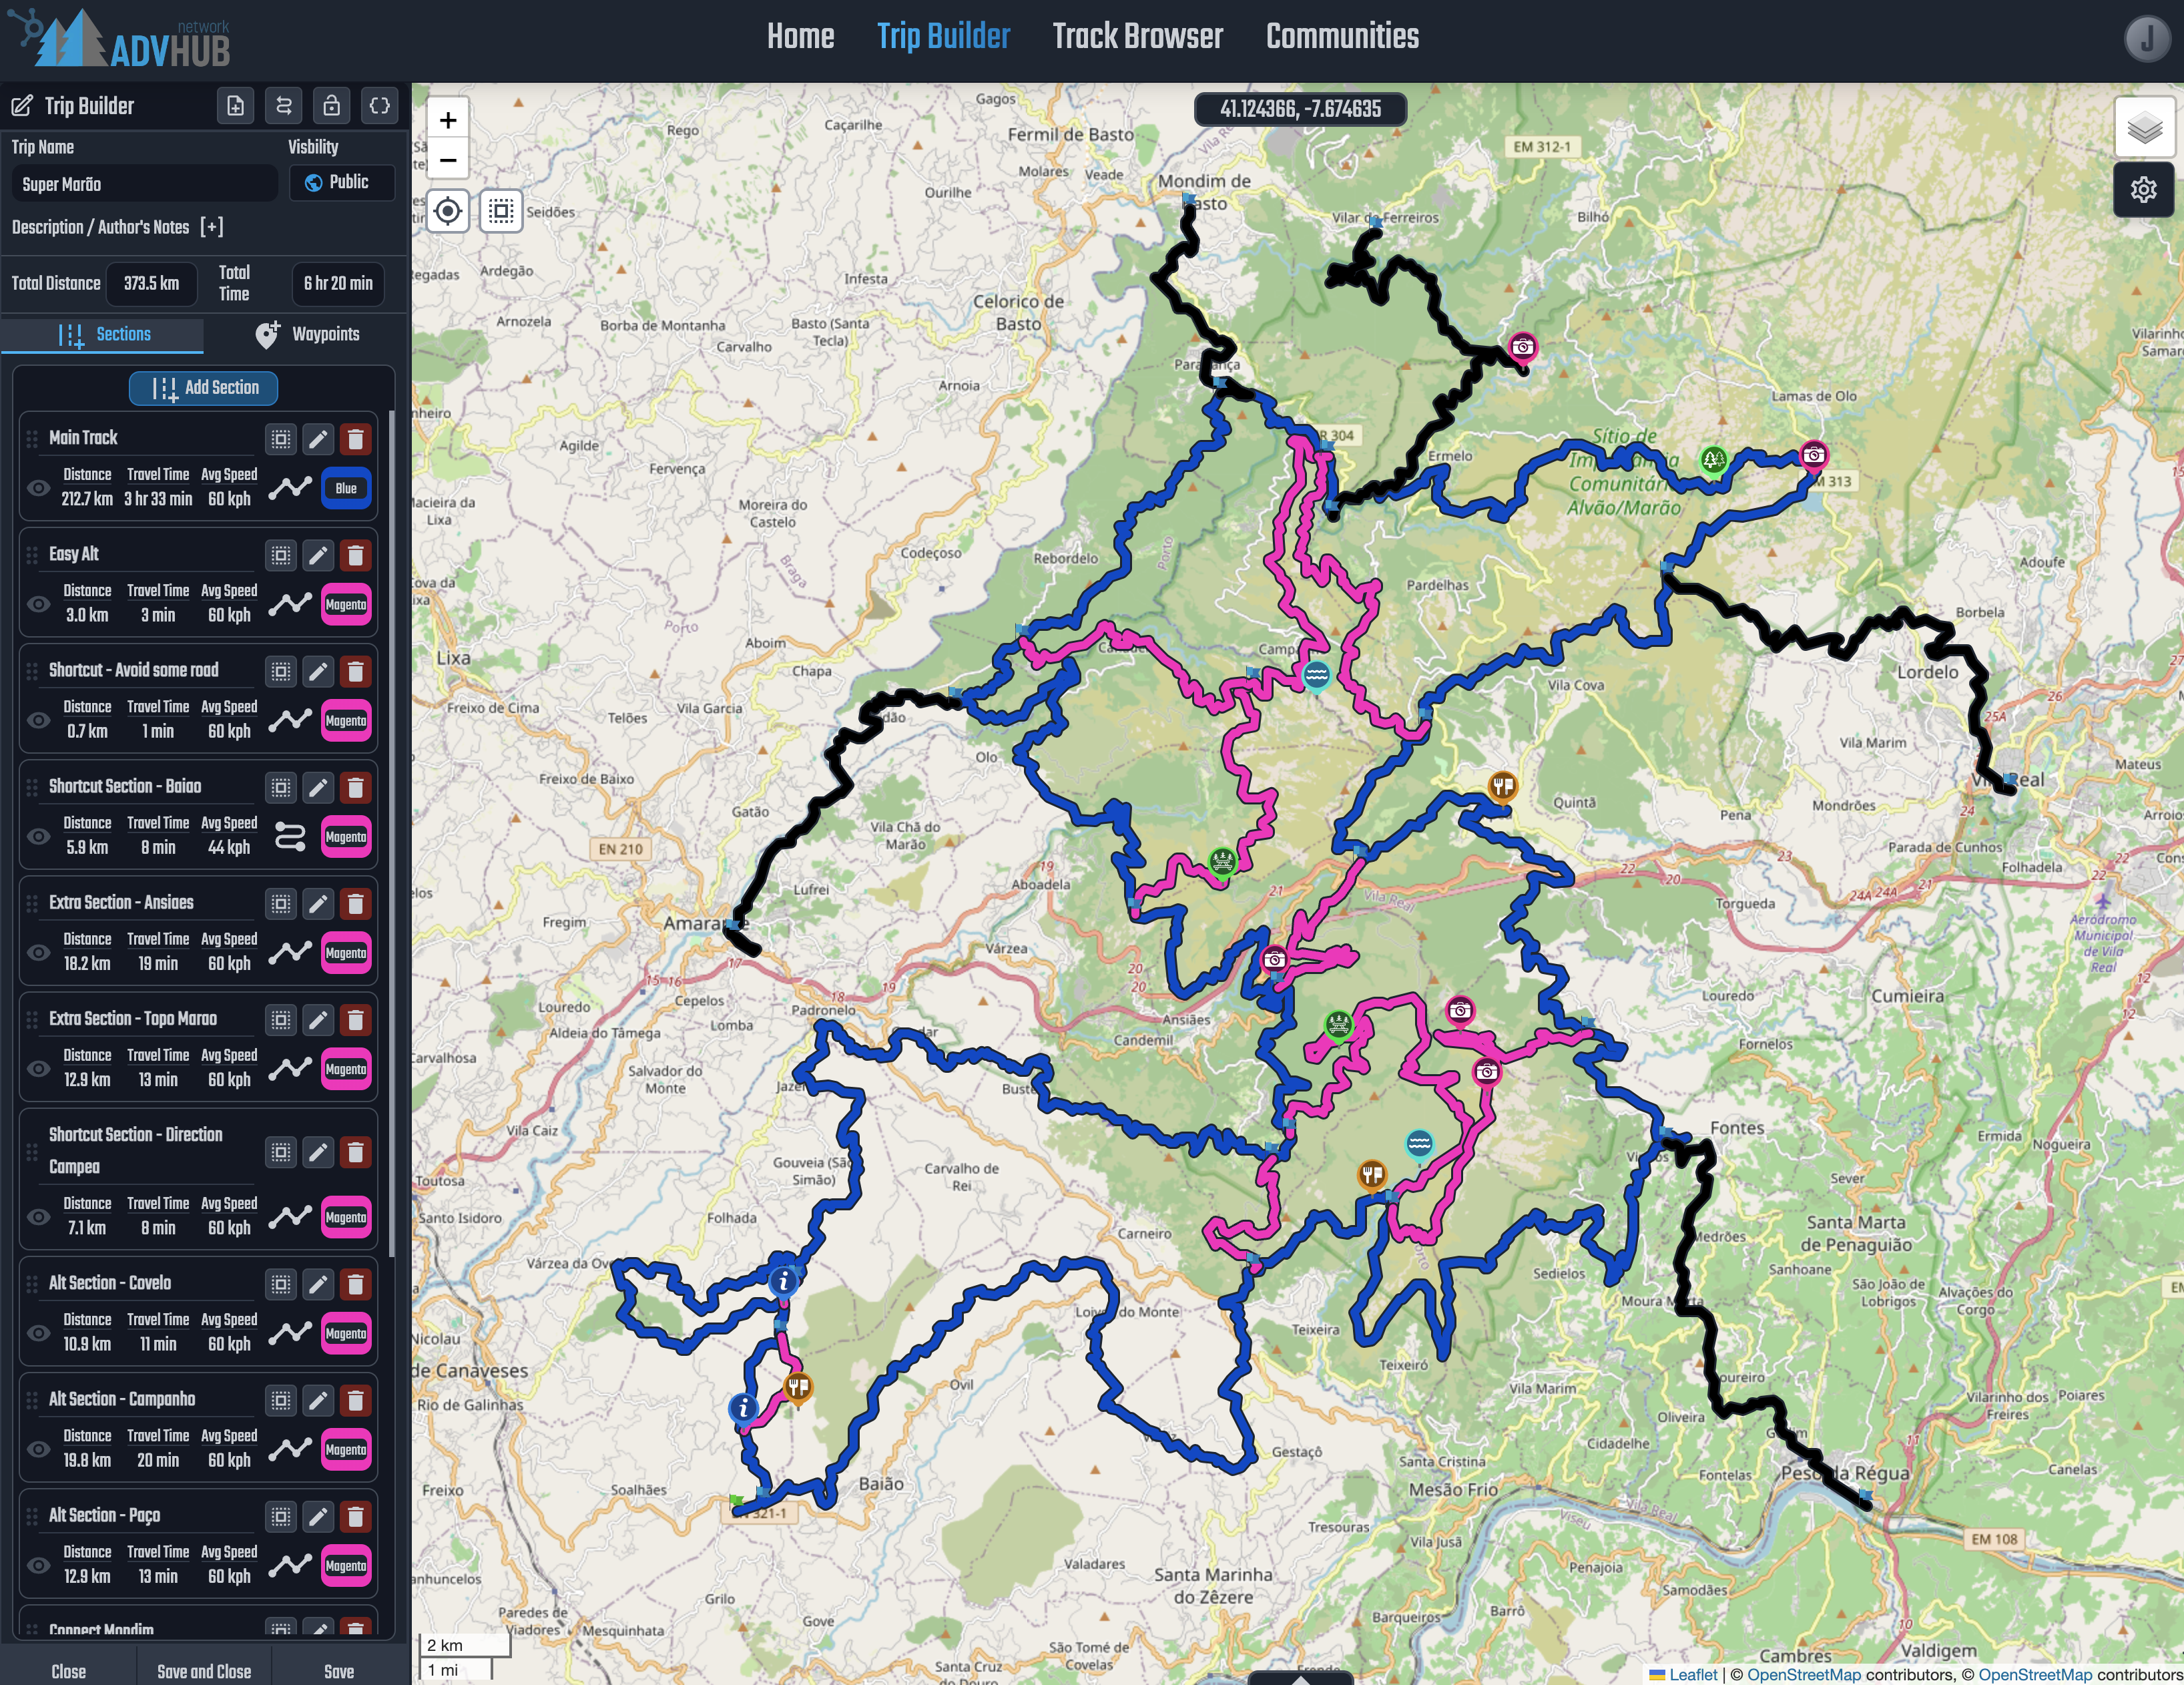Click the lock icon in Trip Builder header
2184x1685 pixels.
331,106
